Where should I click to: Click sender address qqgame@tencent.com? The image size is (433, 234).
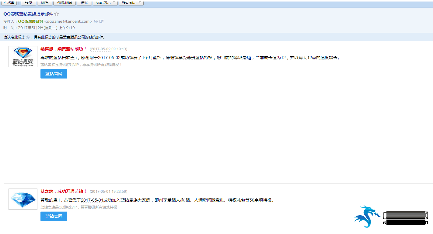click(68, 22)
